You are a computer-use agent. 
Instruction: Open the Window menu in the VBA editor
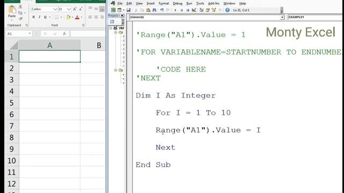[230, 4]
